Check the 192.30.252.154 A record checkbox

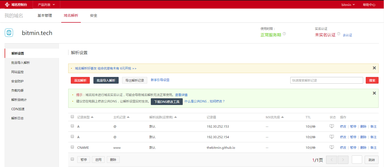pyautogui.click(x=72, y=136)
